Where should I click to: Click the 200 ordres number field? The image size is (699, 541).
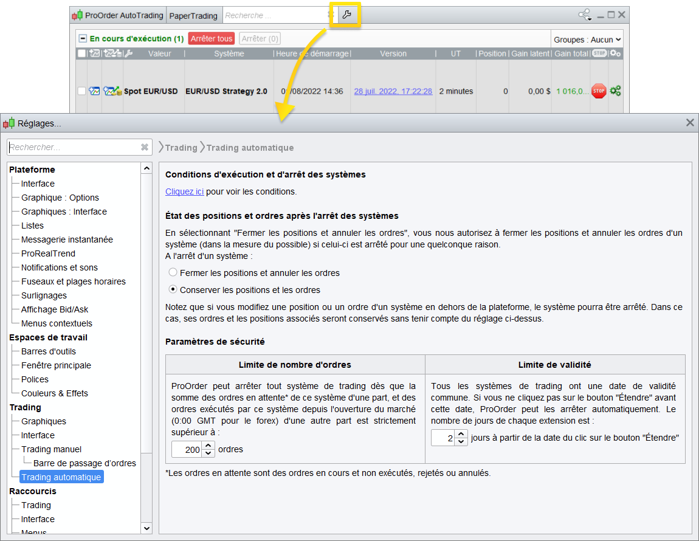(187, 450)
